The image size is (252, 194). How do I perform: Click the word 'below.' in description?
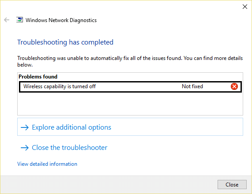[x=25, y=65]
